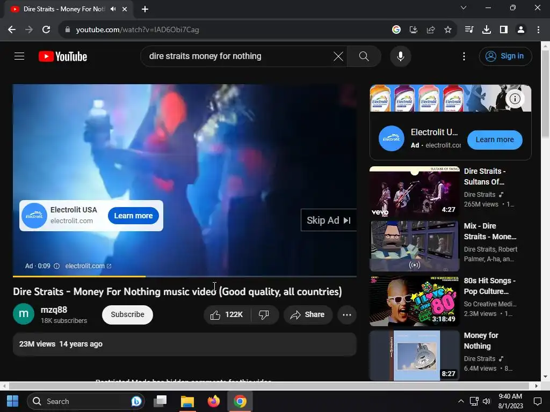Dislike the video with thumbs down

coord(264,314)
